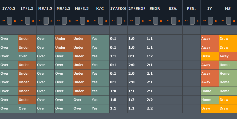The height and width of the screenshot is (119, 237).
Task: Focus the MS column filter input
Action: pos(229,21)
